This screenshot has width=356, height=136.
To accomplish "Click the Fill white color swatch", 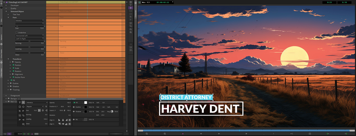I will point(85,103).
